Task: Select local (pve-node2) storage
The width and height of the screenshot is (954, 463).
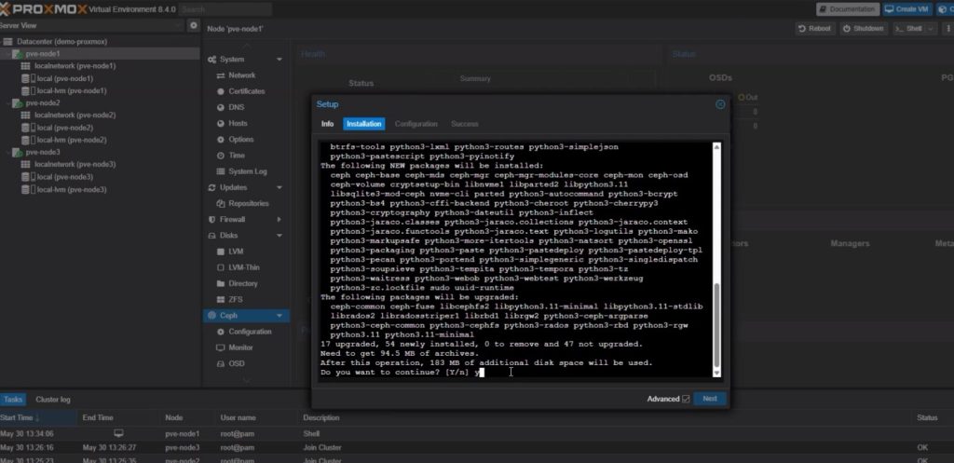Action: pos(64,128)
